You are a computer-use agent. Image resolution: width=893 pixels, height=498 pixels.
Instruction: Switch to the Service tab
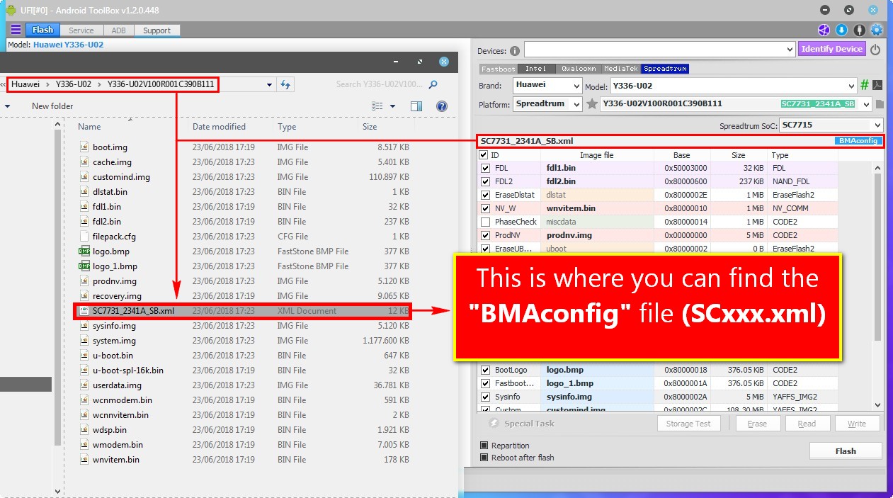(81, 30)
